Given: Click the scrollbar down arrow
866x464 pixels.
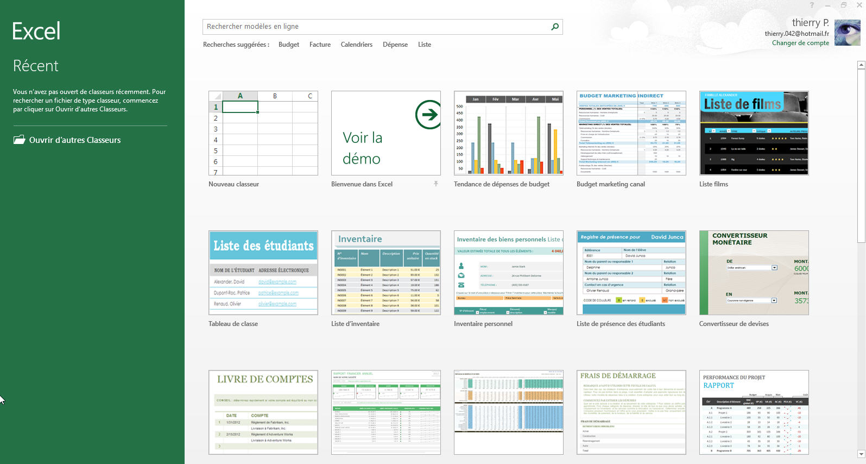Looking at the screenshot, I should coord(861,454).
